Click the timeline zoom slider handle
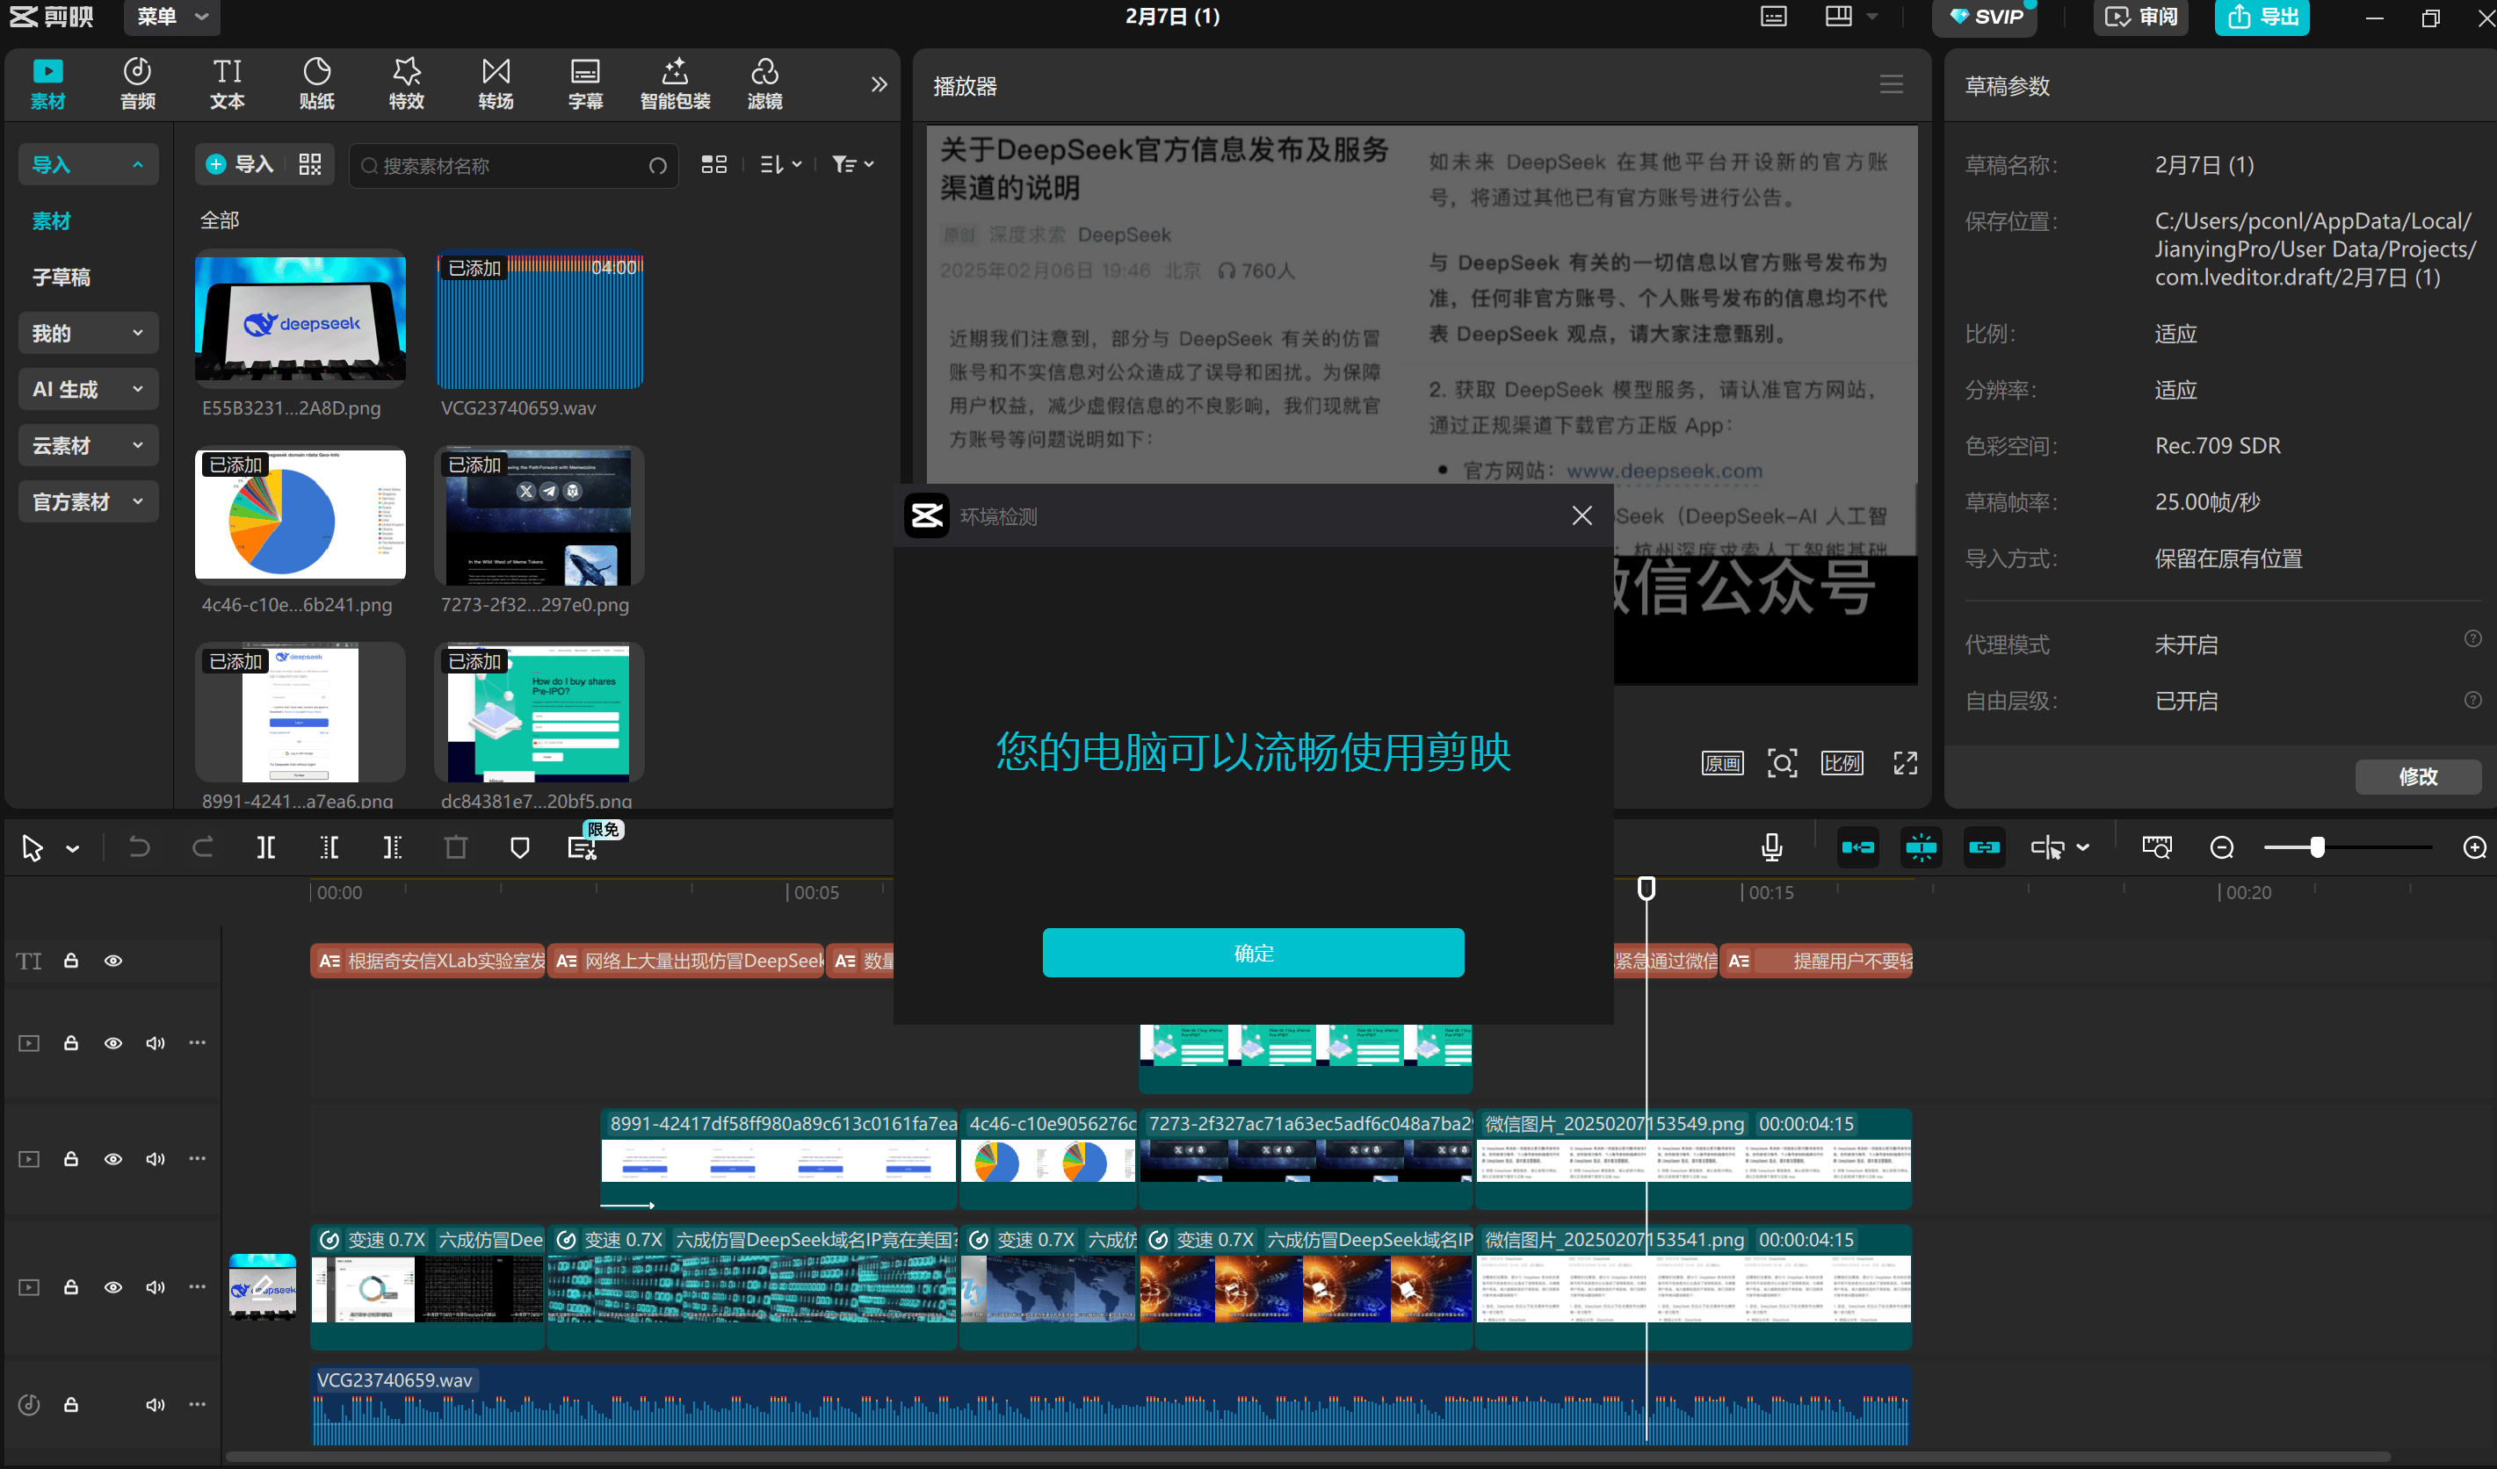2497x1469 pixels. coord(2317,847)
